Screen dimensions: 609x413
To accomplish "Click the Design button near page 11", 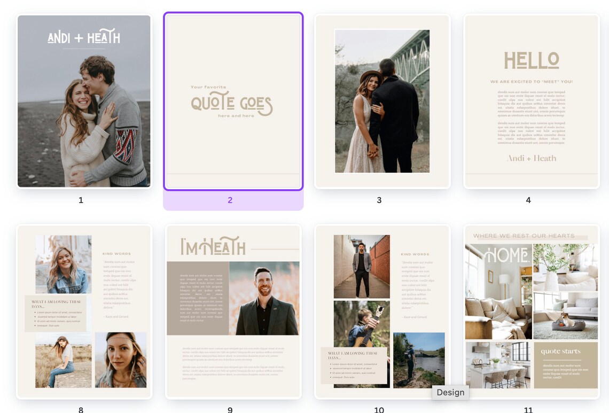I will pyautogui.click(x=450, y=393).
